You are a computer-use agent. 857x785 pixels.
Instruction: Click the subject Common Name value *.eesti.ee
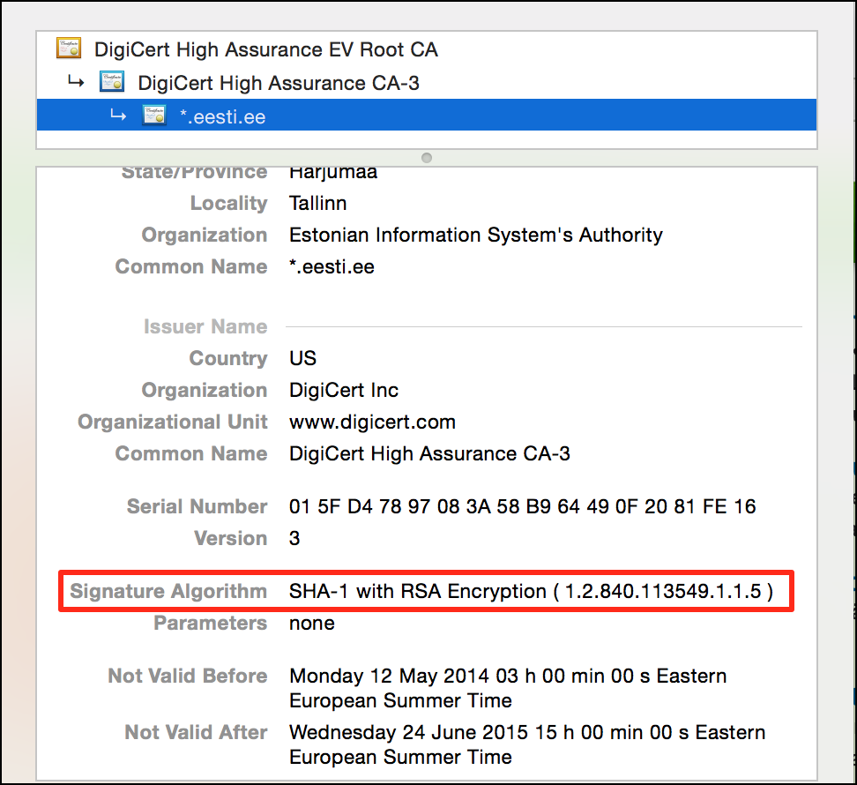332,266
